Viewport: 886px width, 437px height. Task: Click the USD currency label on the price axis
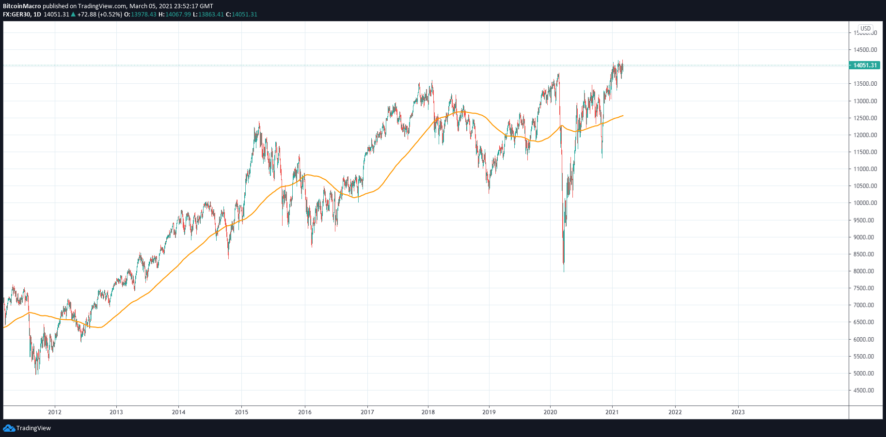coord(866,29)
